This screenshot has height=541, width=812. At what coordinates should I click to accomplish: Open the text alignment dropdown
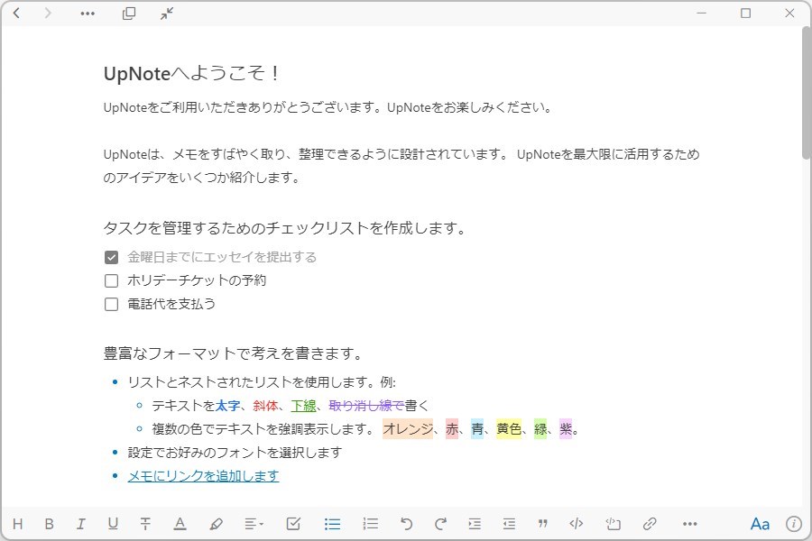[254, 524]
